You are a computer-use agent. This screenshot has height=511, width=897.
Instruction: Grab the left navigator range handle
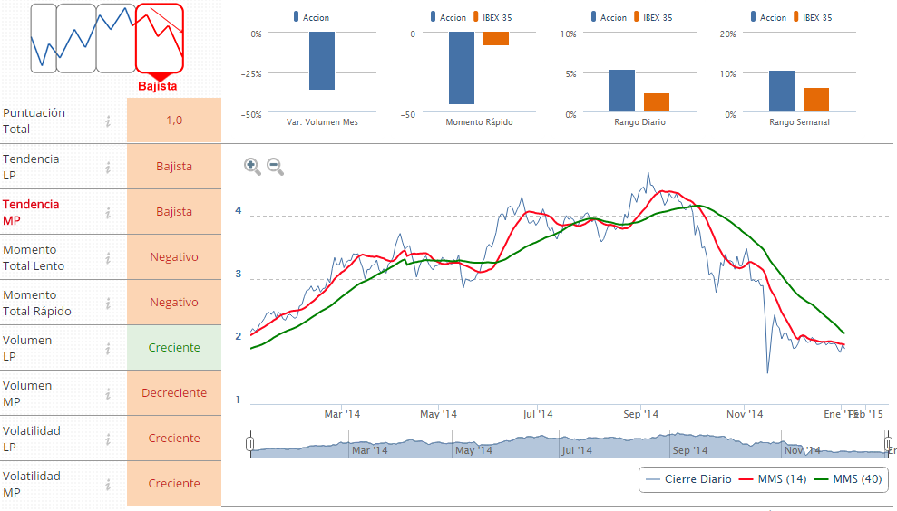pyautogui.click(x=250, y=444)
